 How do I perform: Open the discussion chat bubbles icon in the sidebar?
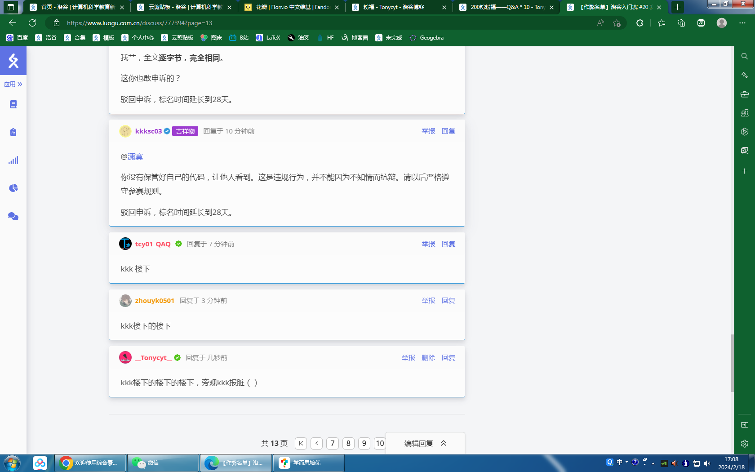pos(13,217)
